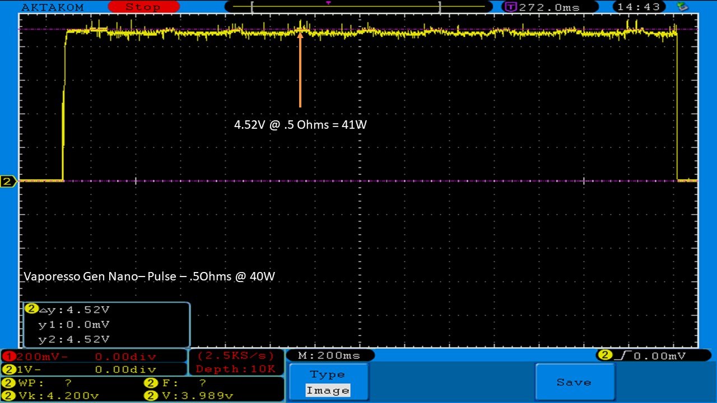Viewport: 717px width, 403px height.
Task: Click the orange annotation arrow on the waveform
Action: 300,68
